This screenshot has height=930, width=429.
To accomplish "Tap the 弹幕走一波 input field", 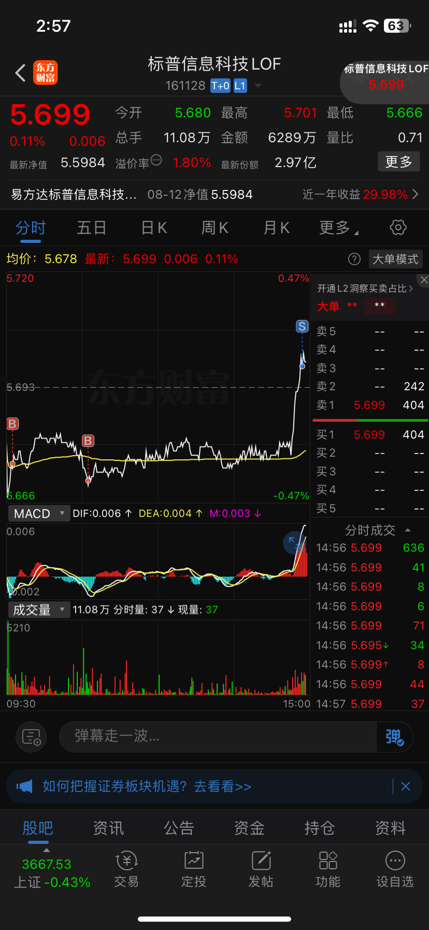I will [218, 736].
